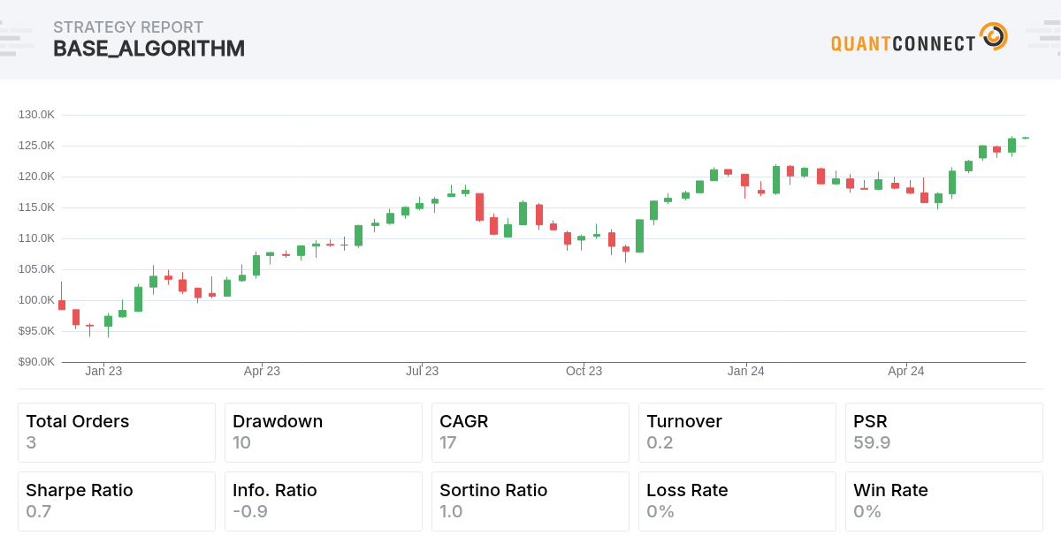Click the Oct 23 date label
Screen dimensions: 1061x558
pyautogui.click(x=584, y=372)
